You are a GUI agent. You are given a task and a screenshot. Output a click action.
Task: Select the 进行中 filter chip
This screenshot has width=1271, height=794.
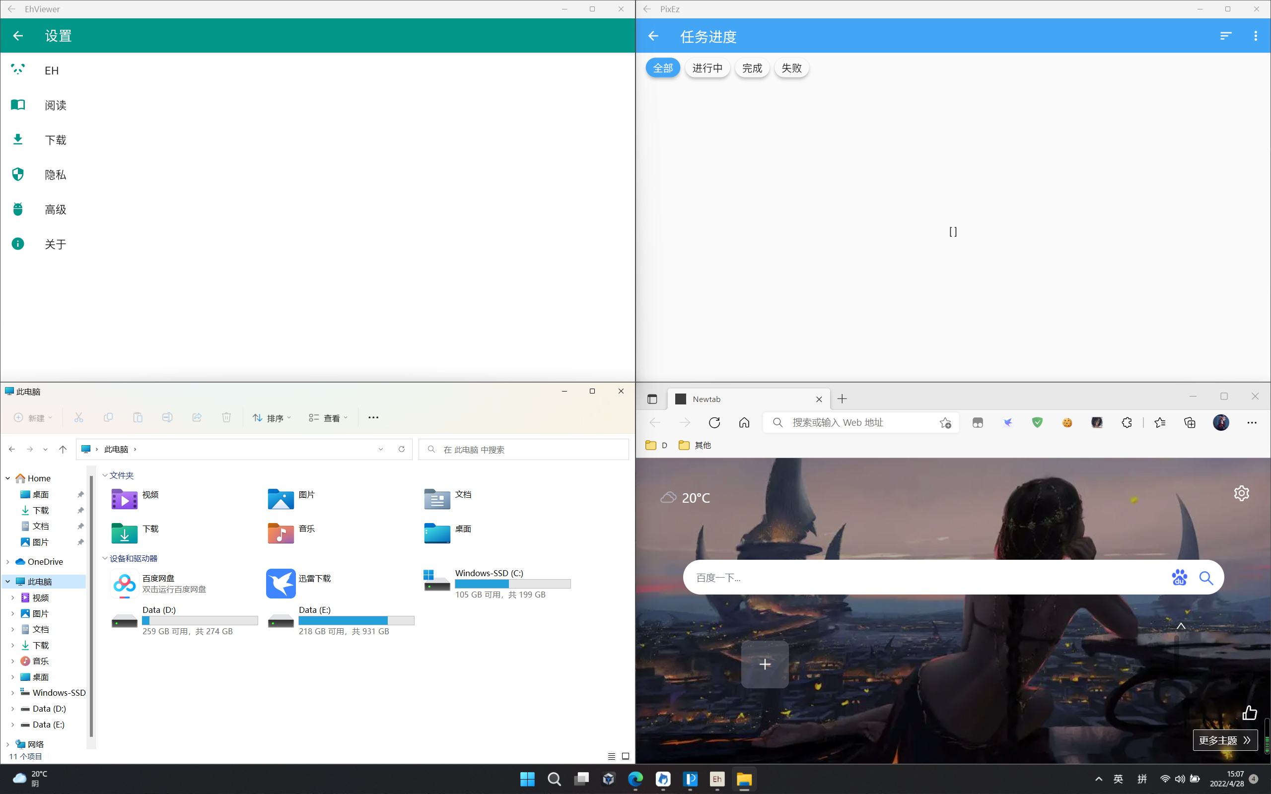(x=707, y=68)
